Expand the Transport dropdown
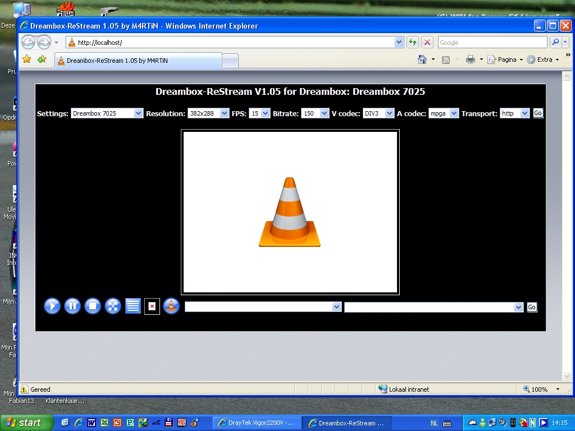 tap(514, 113)
